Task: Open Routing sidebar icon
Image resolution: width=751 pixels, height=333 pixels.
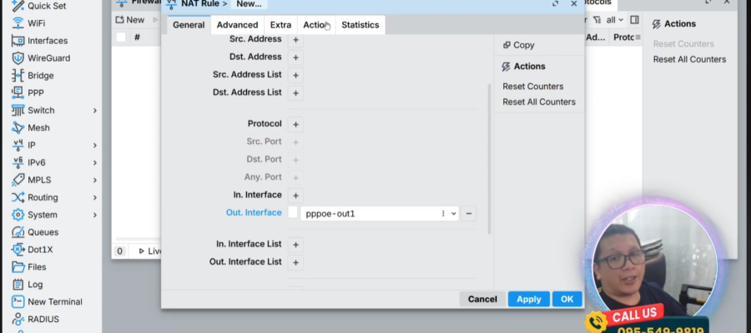Action: point(18,197)
